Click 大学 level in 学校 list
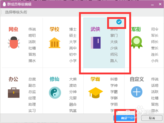The height and width of the screenshot is (123, 164). pos(73,42)
